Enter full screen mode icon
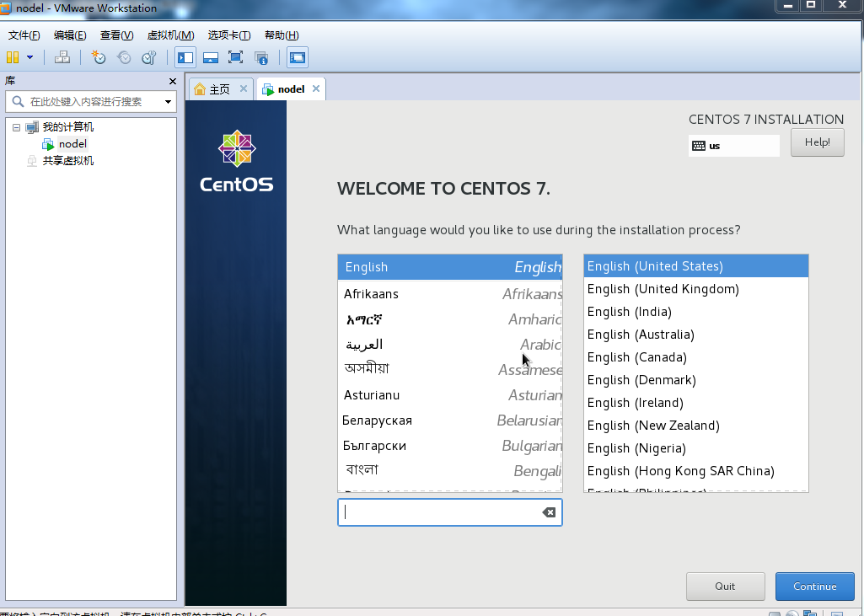Image resolution: width=864 pixels, height=616 pixels. (x=235, y=57)
